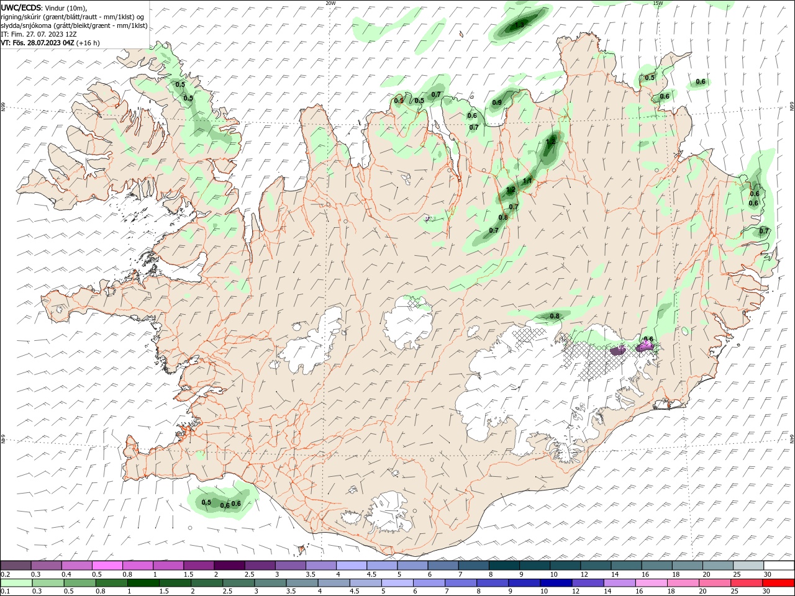
Task: Click the 1.3 precipitation value on the map
Action: tap(520, 24)
